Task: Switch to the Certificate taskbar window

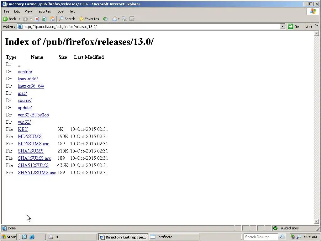Action: tap(174, 237)
